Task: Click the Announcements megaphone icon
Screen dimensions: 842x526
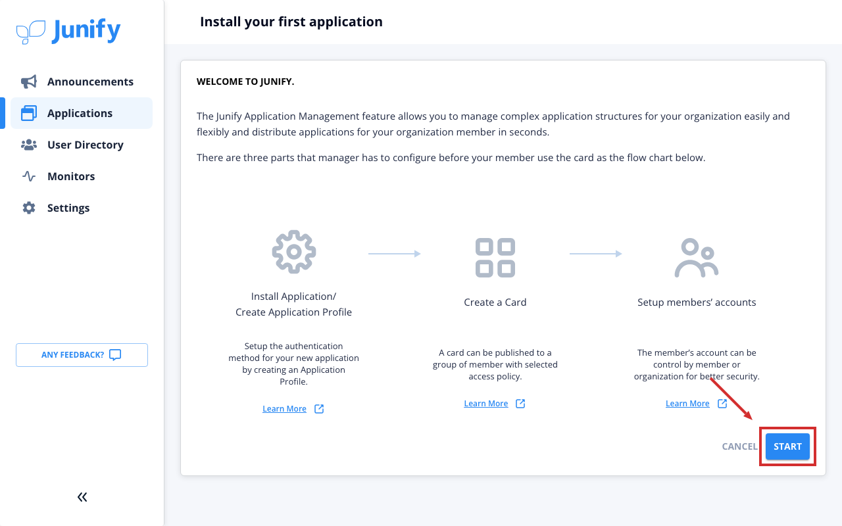Action: tap(29, 82)
